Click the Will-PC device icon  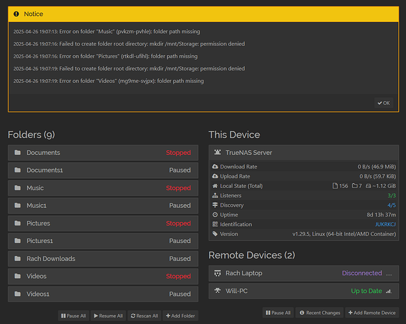click(x=218, y=290)
